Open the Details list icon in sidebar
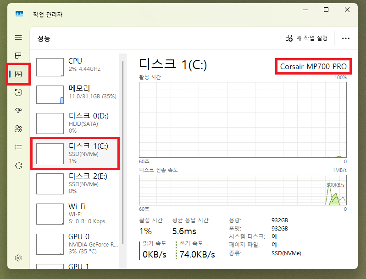Image resolution: width=366 pixels, height=279 pixels. click(x=18, y=147)
